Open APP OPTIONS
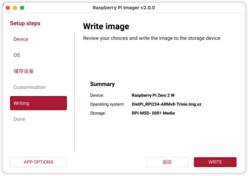248x176 pixels. [38, 162]
